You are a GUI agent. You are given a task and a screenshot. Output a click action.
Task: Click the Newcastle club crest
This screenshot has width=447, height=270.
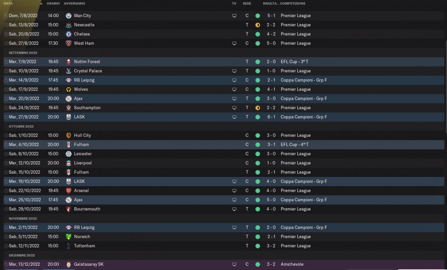[x=68, y=25]
